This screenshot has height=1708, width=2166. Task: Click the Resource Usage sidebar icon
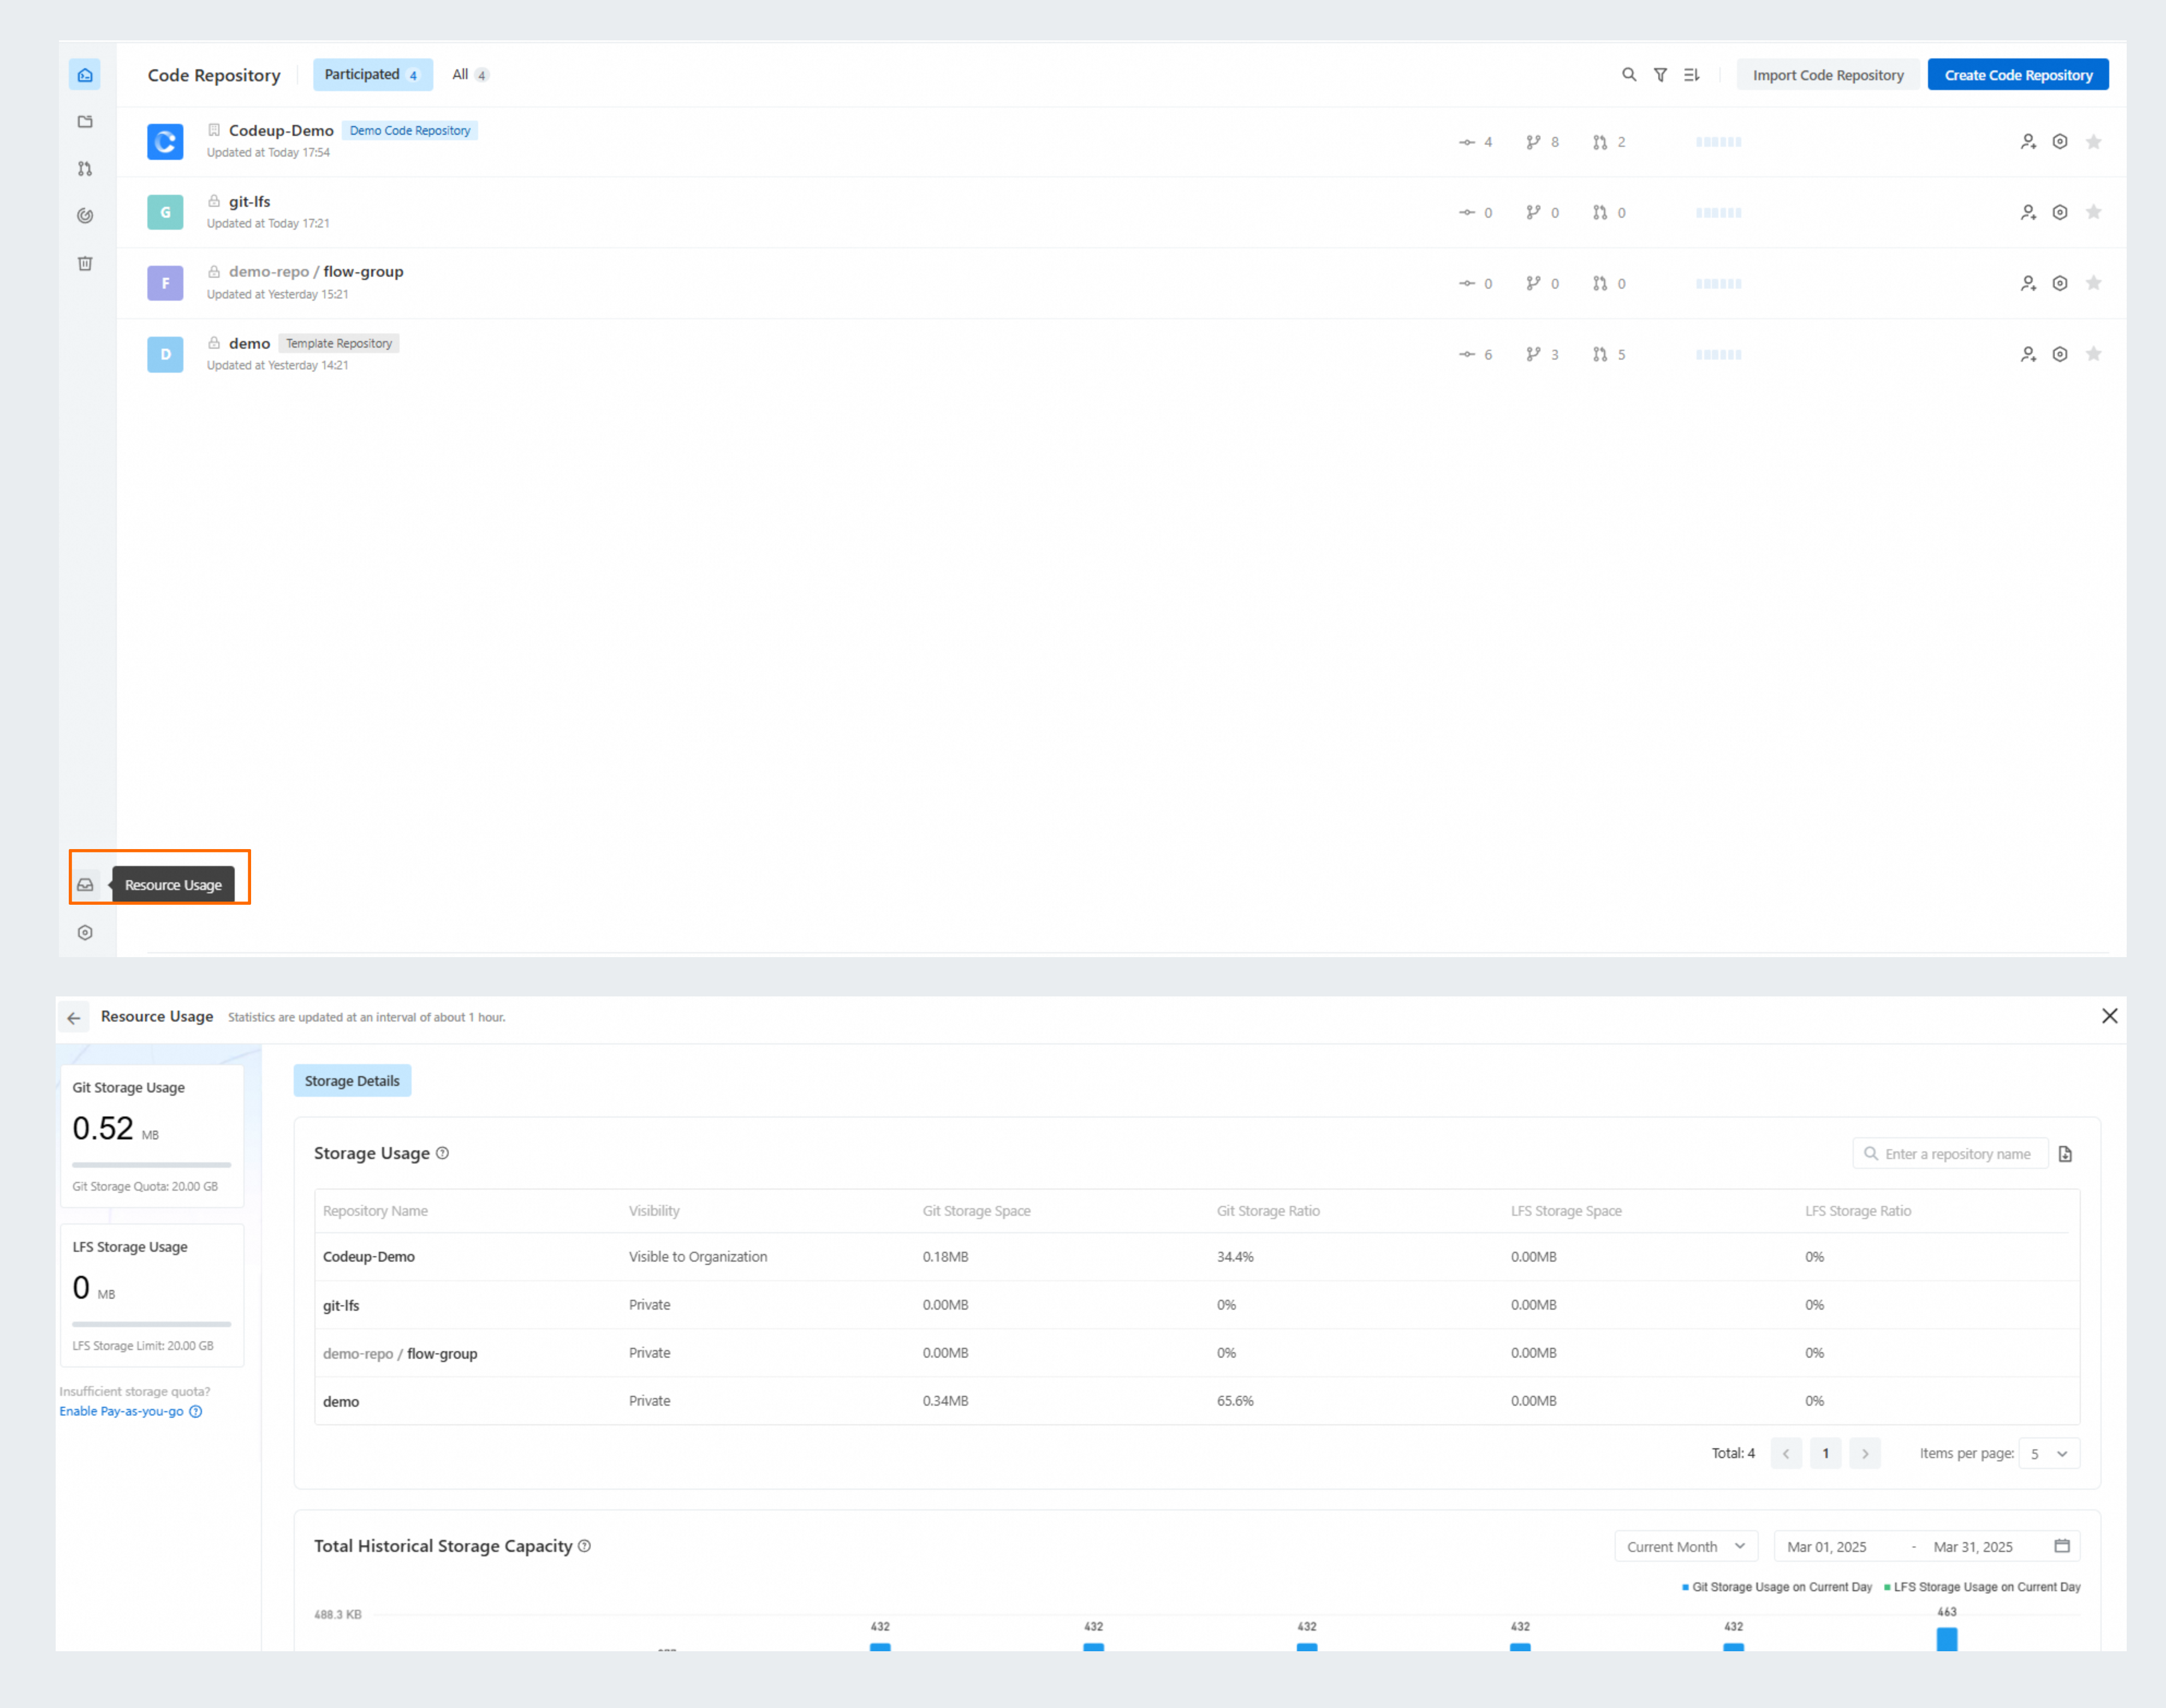(x=85, y=885)
